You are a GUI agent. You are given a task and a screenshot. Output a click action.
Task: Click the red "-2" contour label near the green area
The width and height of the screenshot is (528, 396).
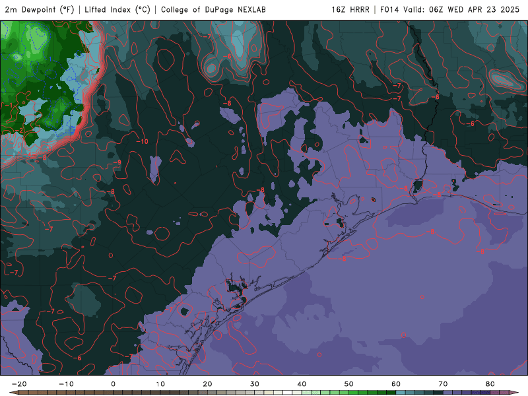tap(19, 130)
